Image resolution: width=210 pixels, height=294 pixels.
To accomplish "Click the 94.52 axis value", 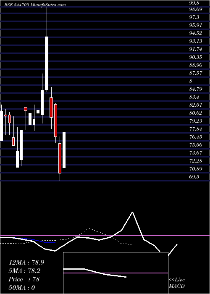I will 196,33.
